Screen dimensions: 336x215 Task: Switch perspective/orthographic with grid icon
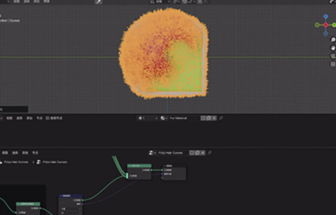click(x=333, y=64)
